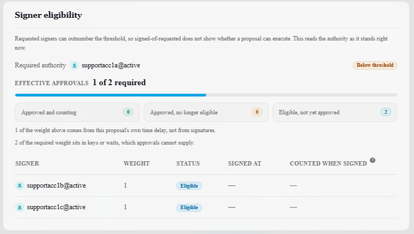The height and width of the screenshot is (234, 414).
Task: Click the 0 count in Approved, no longer eligible
Action: pos(257,112)
